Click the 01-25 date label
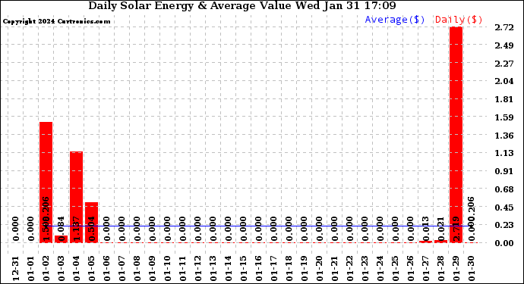The width and height of the screenshot is (524, 284). click(x=396, y=268)
